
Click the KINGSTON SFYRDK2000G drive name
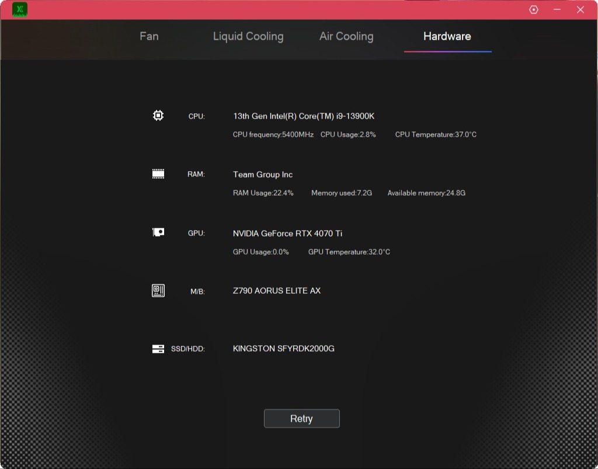coord(283,349)
